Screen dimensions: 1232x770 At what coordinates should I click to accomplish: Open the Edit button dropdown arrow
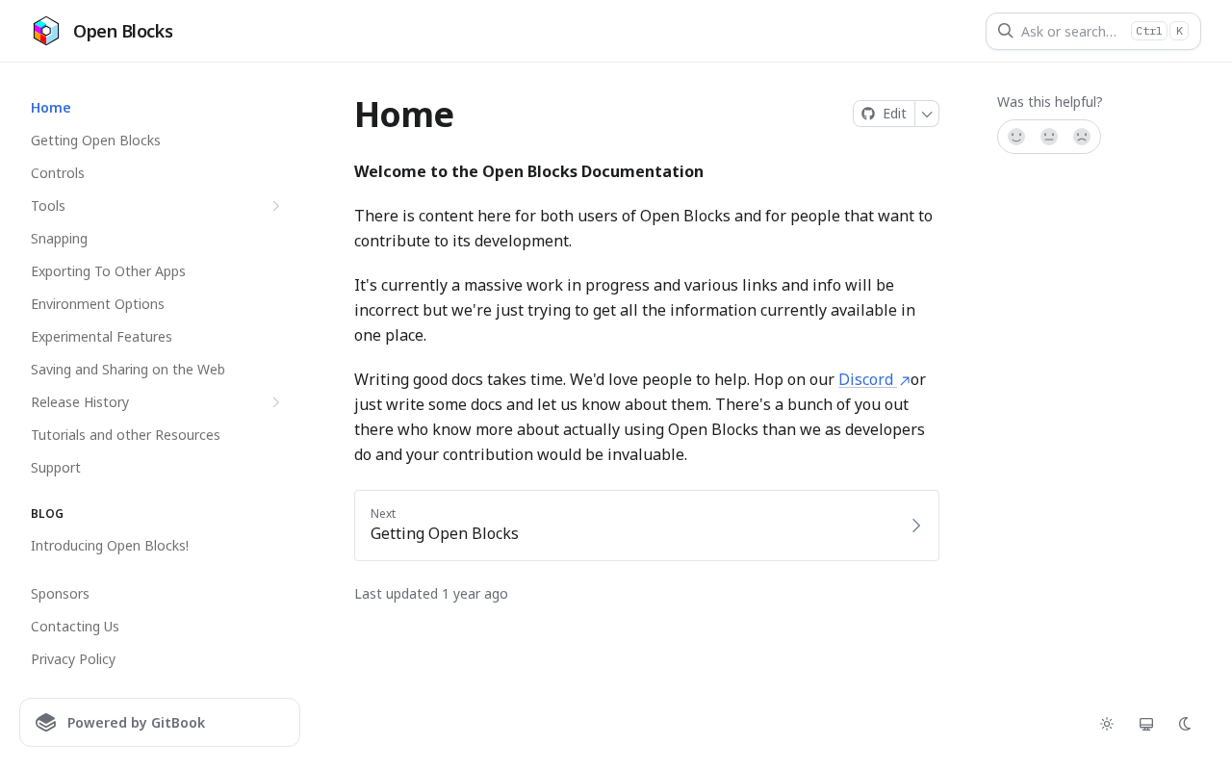coord(927,114)
